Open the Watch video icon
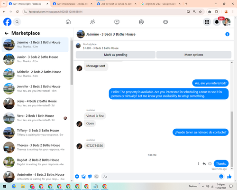Image resolution: width=237 pixels, height=190 pixels. [x=117, y=22]
